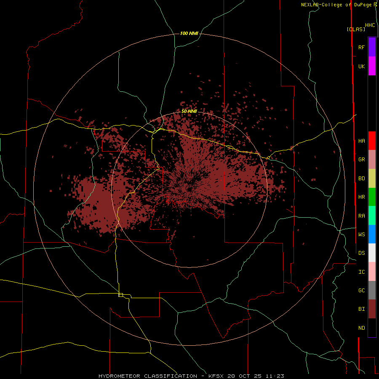Click the small yellow highway interchange square
379x379 pixels.
[120, 295]
